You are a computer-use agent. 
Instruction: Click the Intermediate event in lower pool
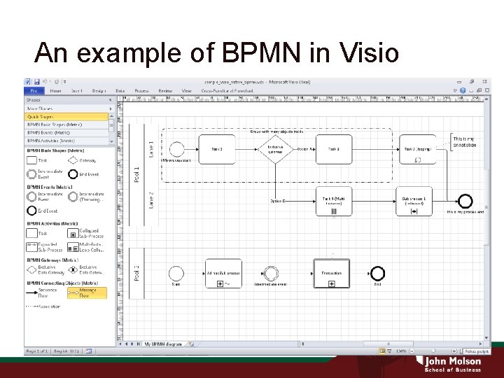(x=271, y=274)
